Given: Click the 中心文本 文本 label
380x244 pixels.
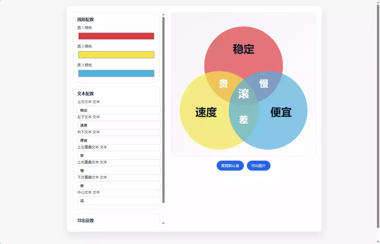Looking at the screenshot, I should [x=89, y=192].
